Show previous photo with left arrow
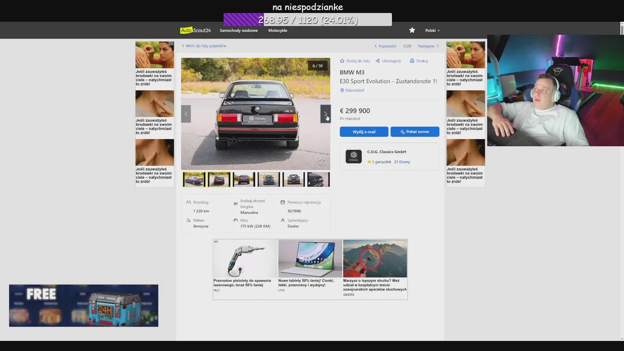The width and height of the screenshot is (624, 351). [186, 114]
